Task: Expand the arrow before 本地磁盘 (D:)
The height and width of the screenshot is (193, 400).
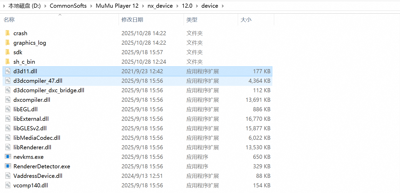Action: point(4,6)
